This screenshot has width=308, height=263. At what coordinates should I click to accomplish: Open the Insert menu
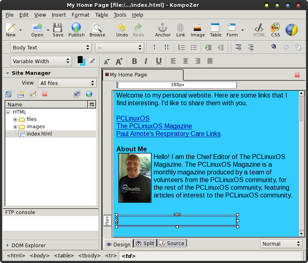(x=58, y=15)
